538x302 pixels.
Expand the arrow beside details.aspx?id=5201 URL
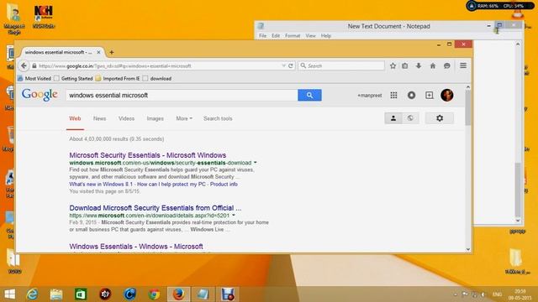[x=234, y=216]
